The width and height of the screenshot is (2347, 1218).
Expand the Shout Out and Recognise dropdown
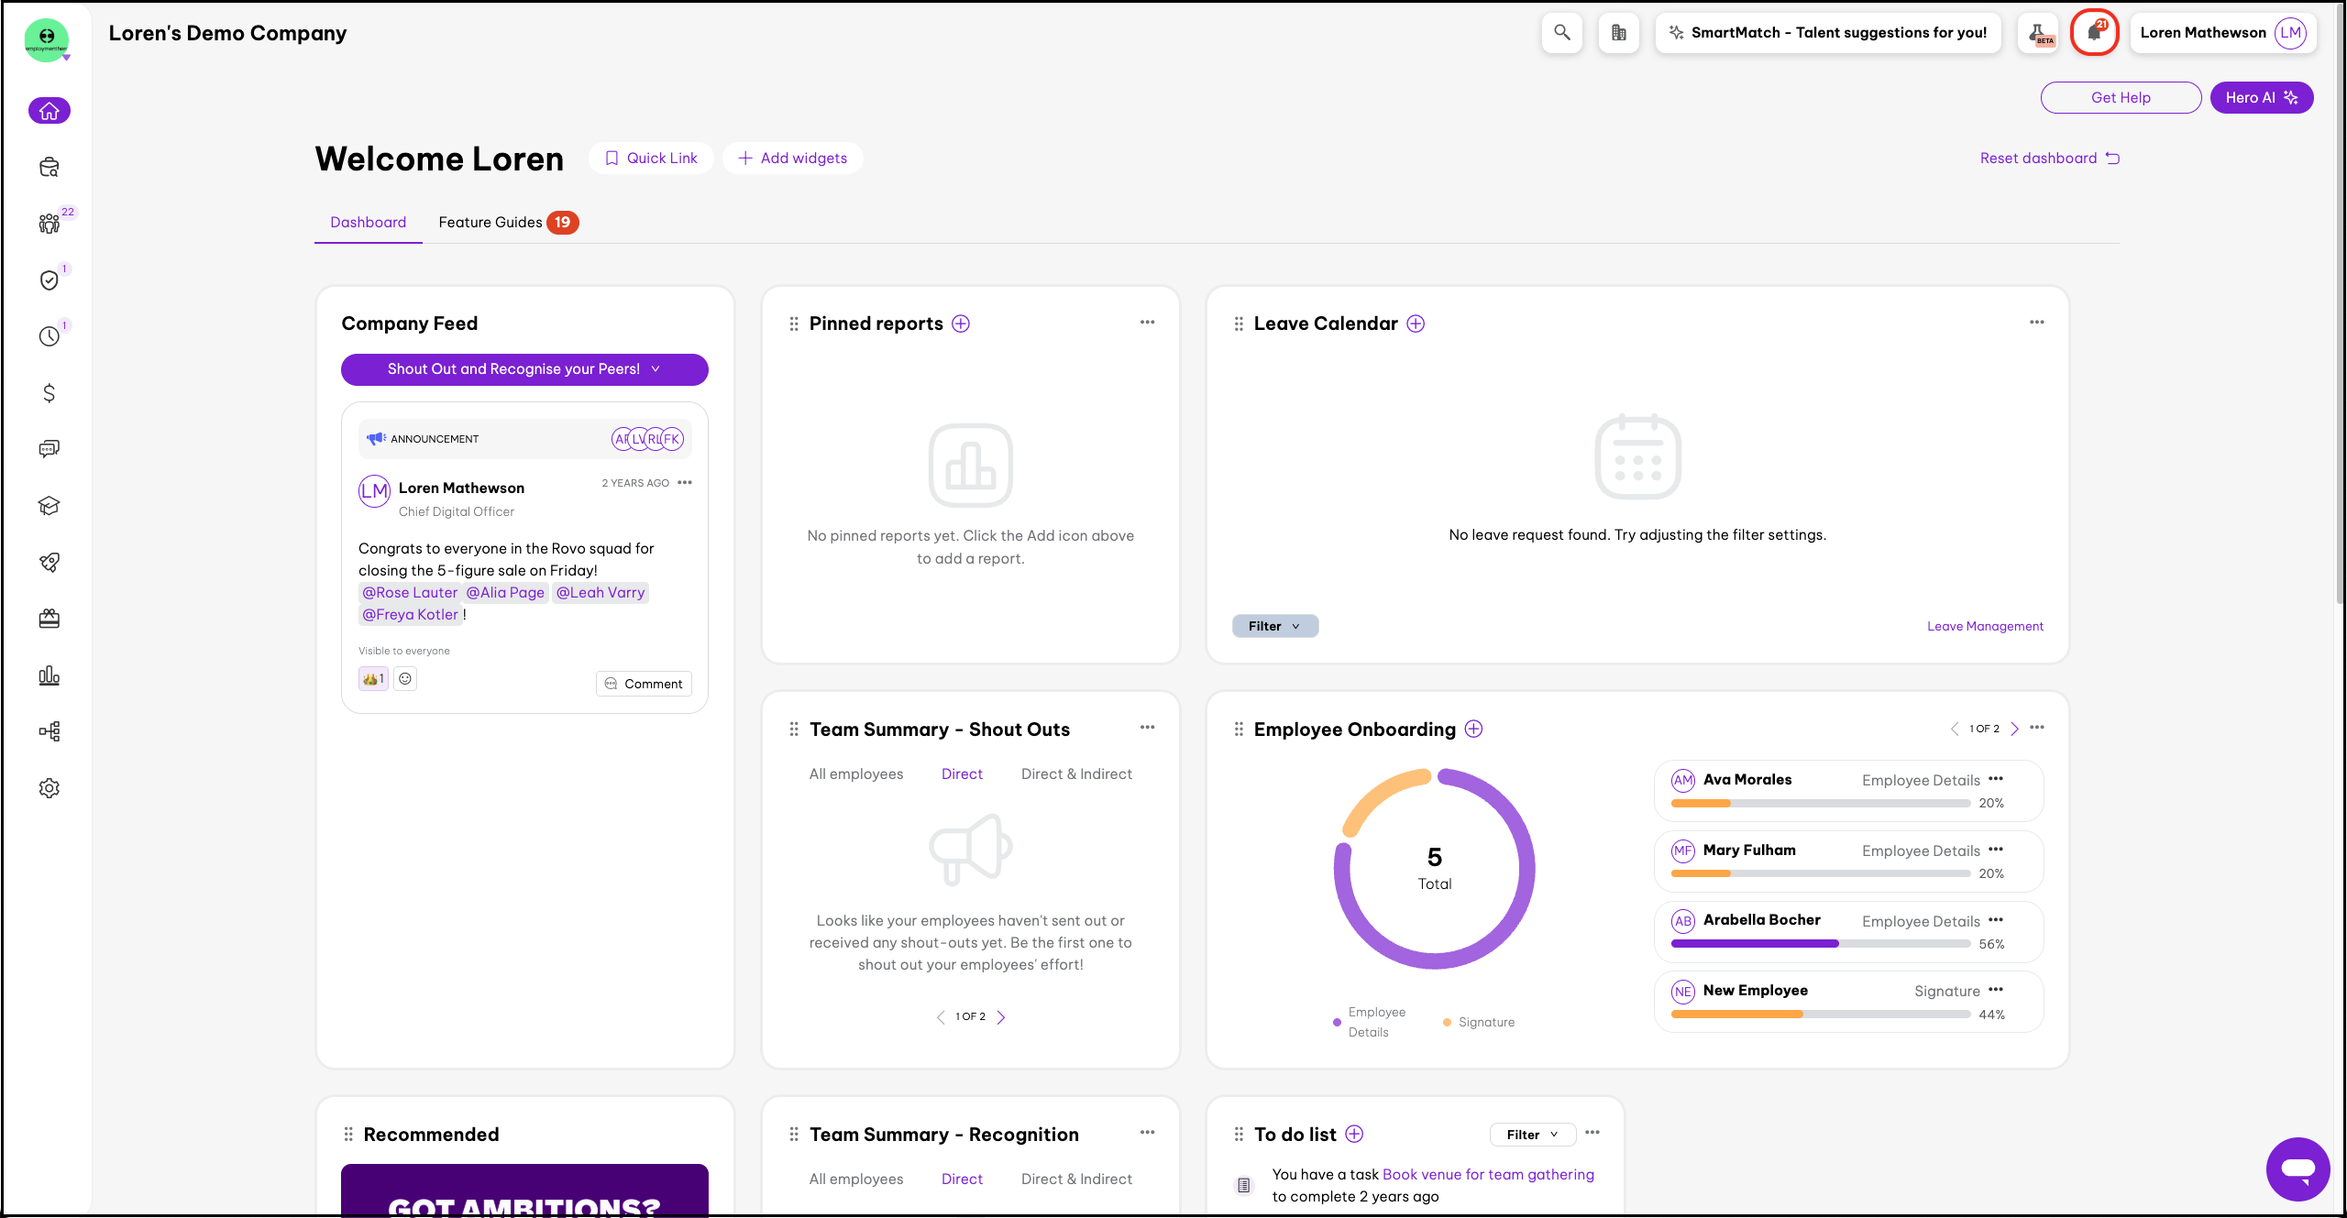coord(524,369)
